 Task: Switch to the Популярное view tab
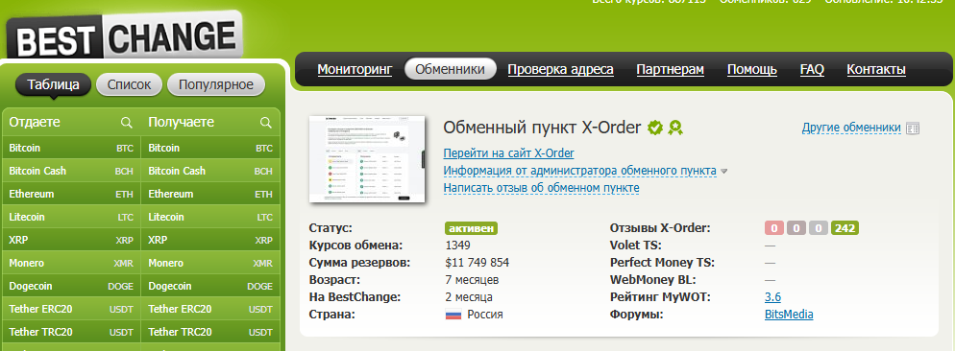click(x=216, y=84)
